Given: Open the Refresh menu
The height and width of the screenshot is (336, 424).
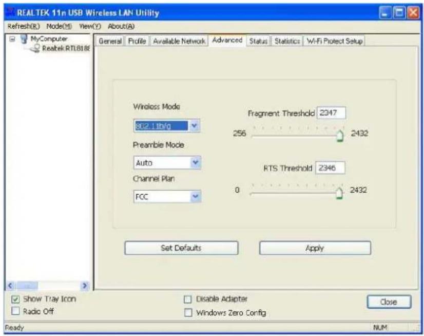Looking at the screenshot, I should pyautogui.click(x=24, y=26).
